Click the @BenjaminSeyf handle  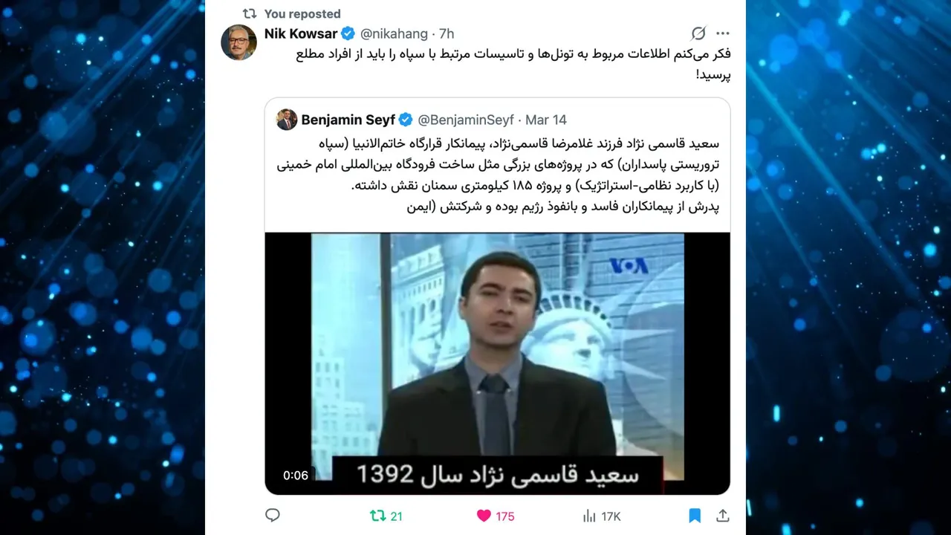tap(466, 120)
